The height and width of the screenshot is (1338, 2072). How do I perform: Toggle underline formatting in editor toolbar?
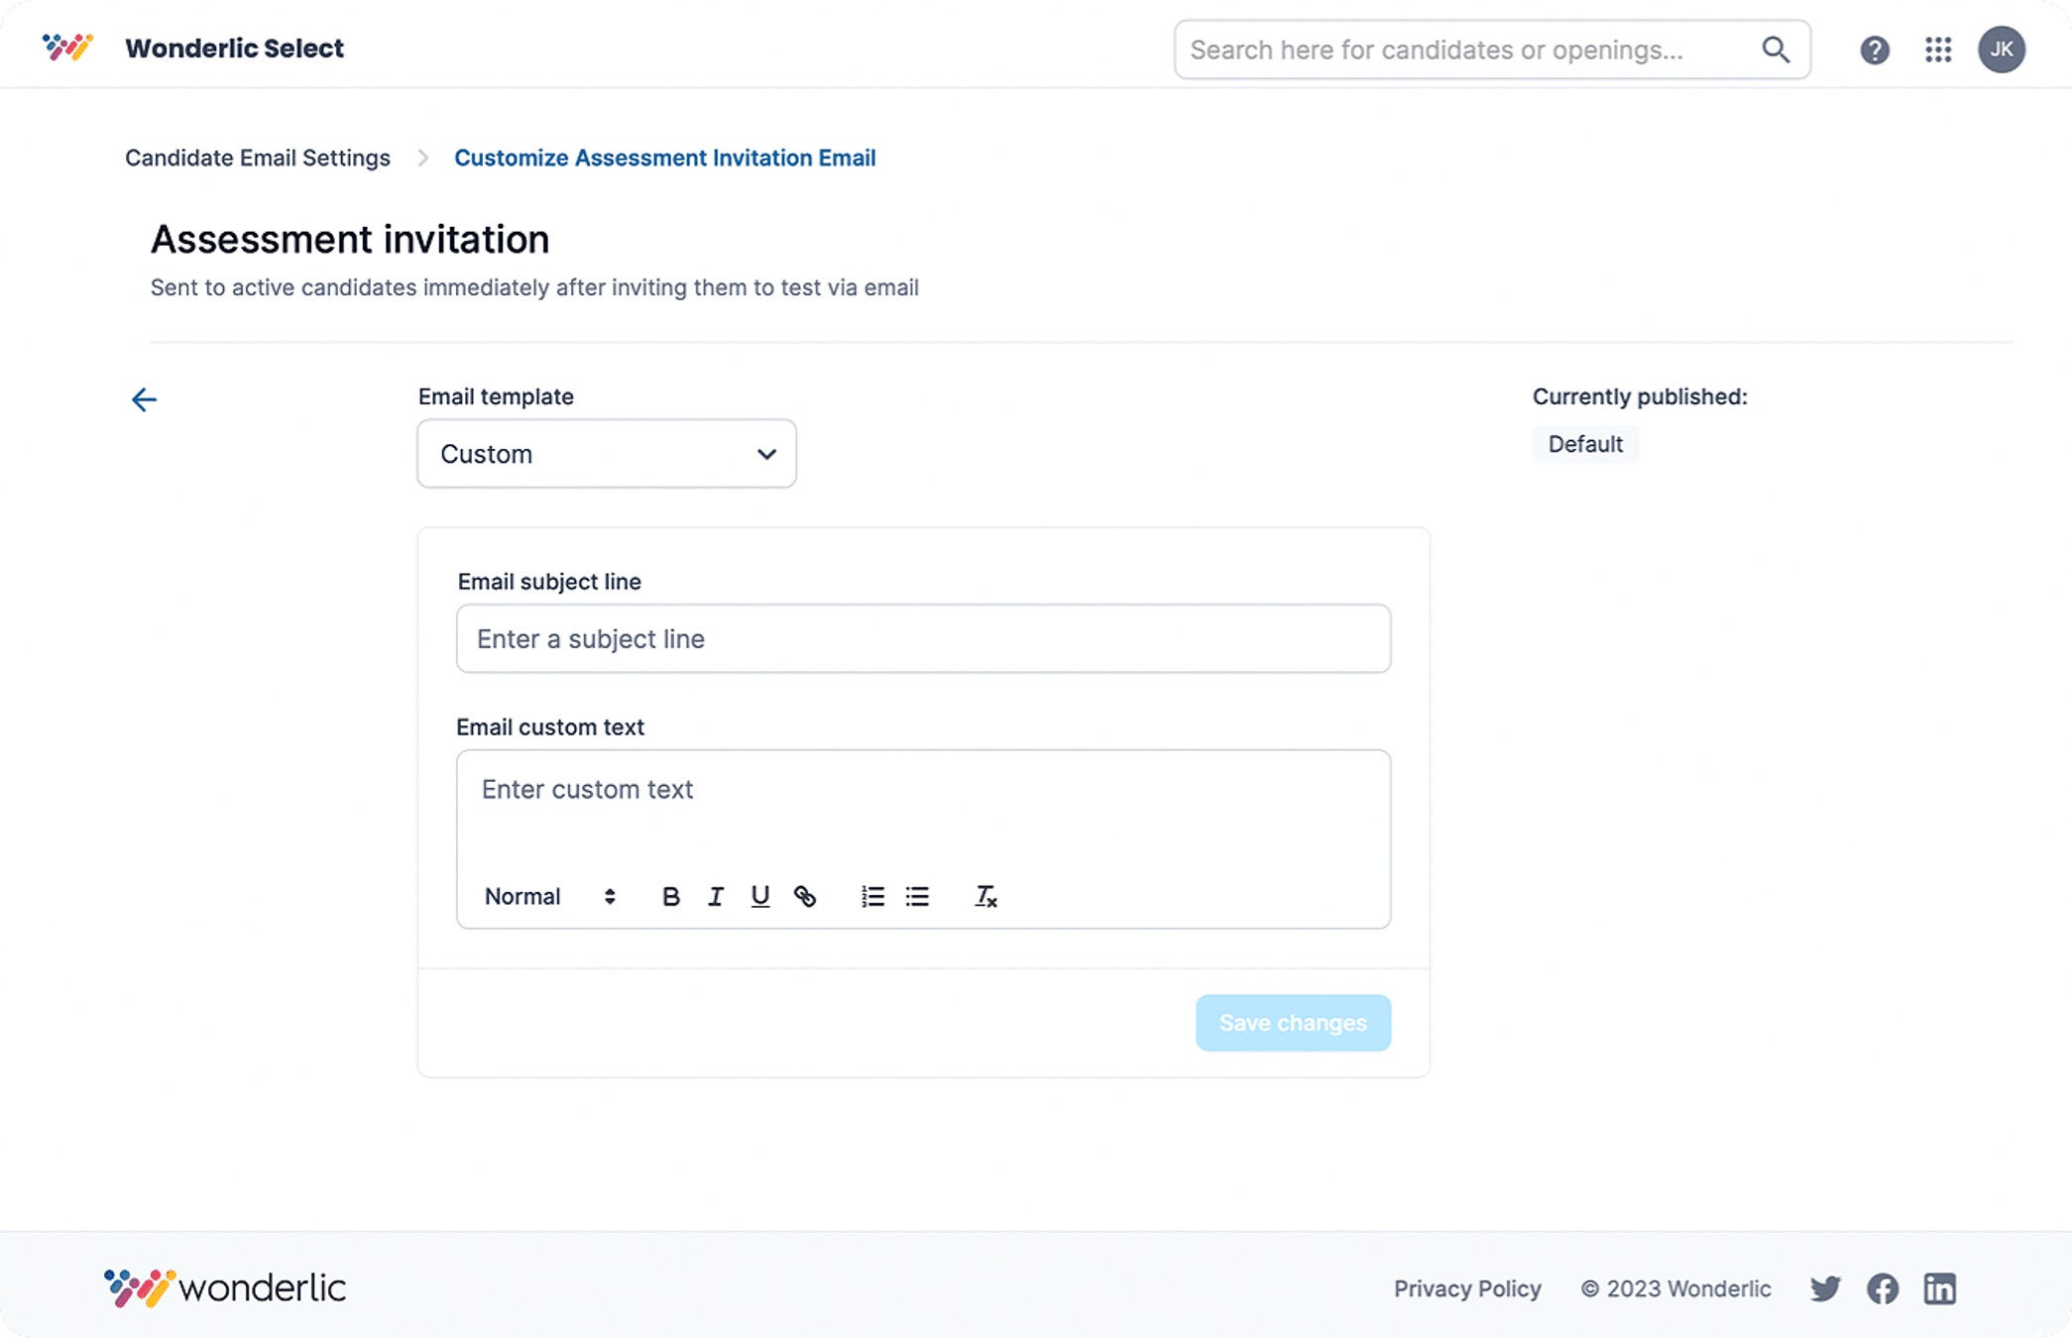click(759, 897)
